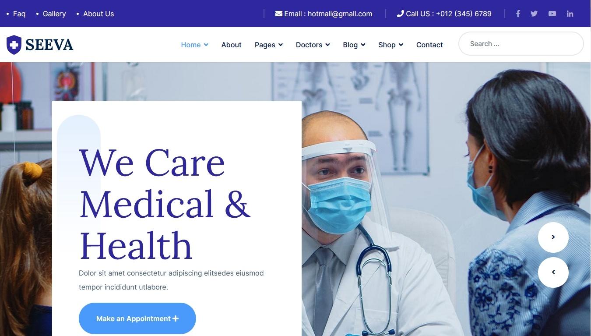The width and height of the screenshot is (591, 336).
Task: Open the Twitter social icon
Action: [534, 14]
